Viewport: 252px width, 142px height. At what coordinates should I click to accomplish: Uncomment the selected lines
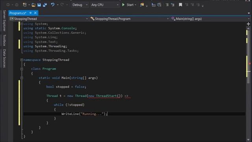click(173, 5)
